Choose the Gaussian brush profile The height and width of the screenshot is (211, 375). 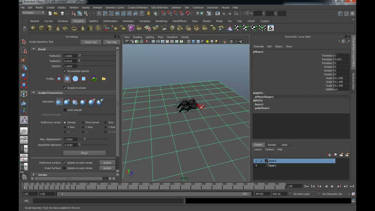click(59, 79)
